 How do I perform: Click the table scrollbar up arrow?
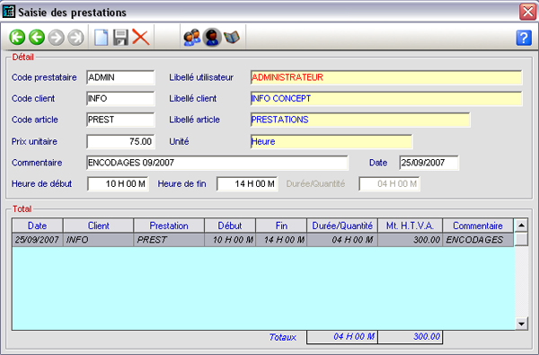click(521, 226)
